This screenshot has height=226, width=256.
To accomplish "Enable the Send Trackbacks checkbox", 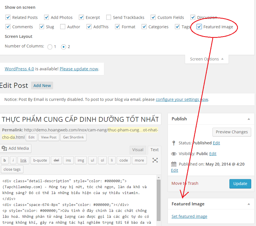I will 109,17.
